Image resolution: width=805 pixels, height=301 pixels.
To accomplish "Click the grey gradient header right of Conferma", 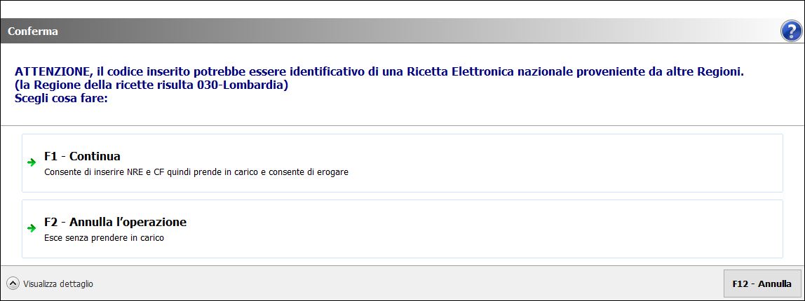I will (x=421, y=31).
